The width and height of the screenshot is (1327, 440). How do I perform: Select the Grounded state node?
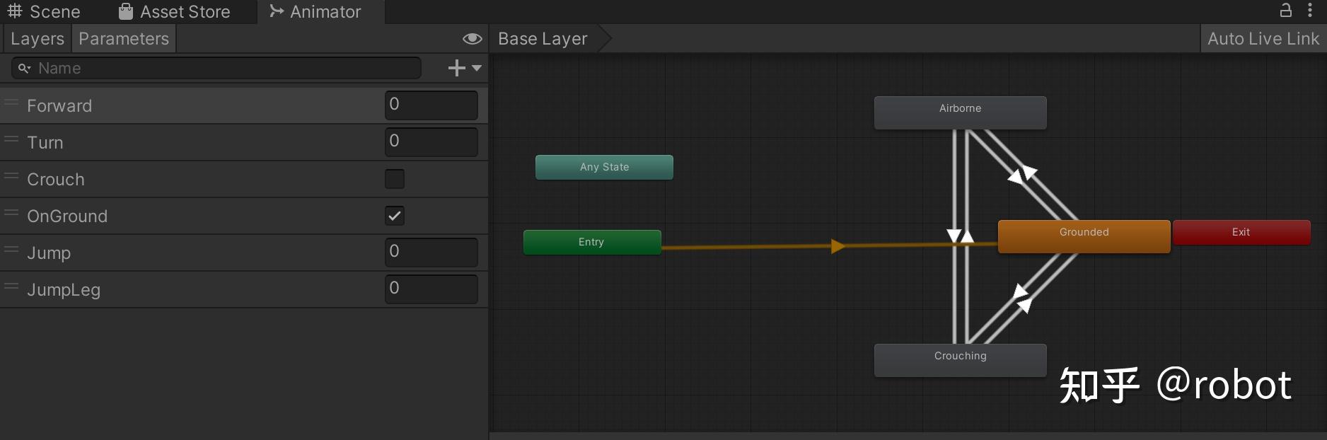click(1084, 236)
